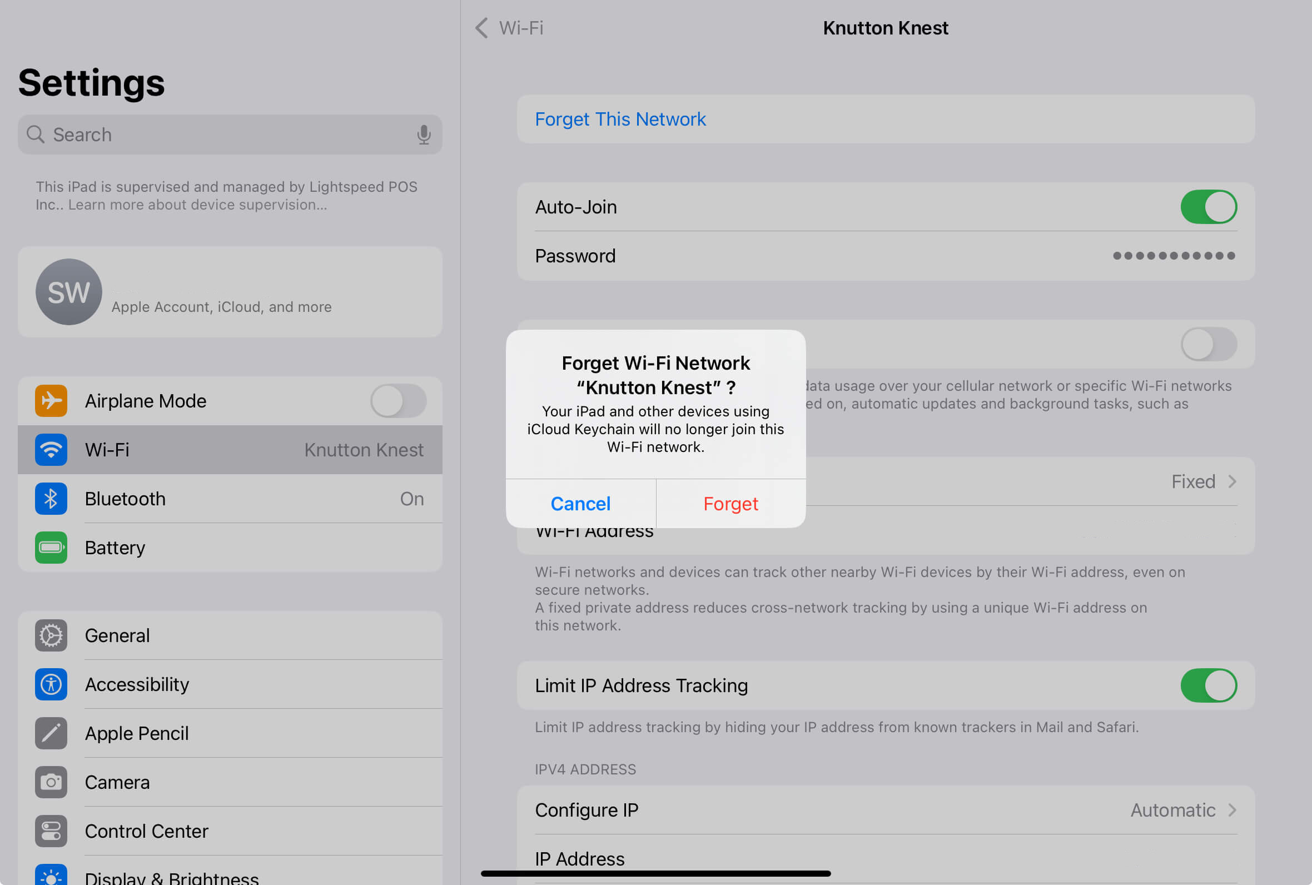Click the Settings Search field

226,135
